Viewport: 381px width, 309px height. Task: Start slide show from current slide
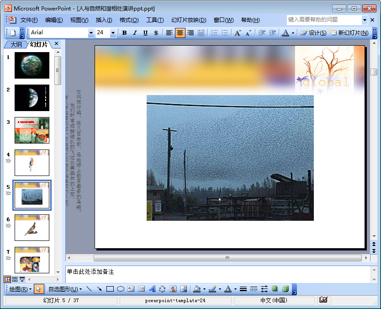click(x=22, y=279)
